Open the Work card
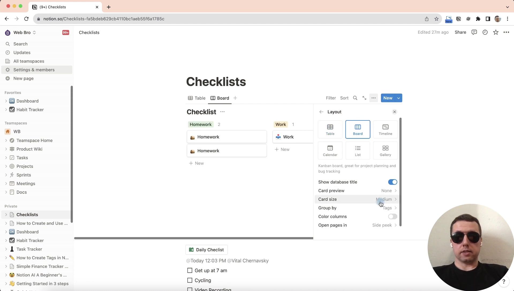 [x=293, y=137]
